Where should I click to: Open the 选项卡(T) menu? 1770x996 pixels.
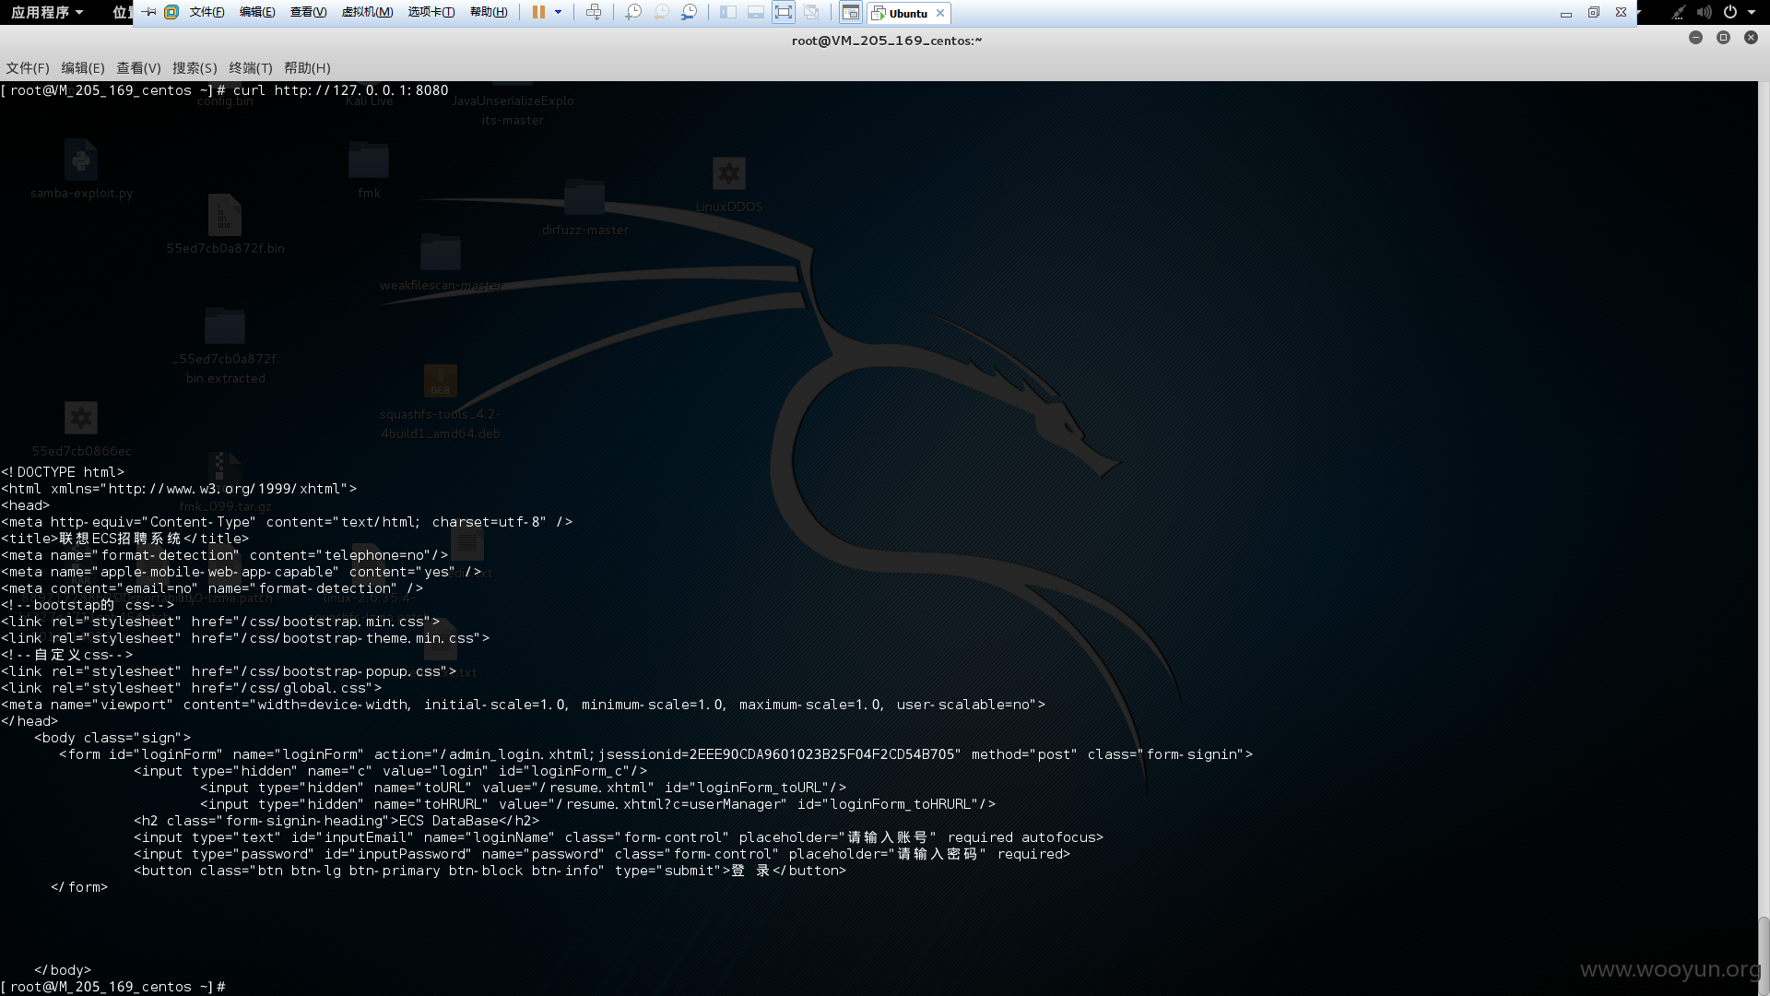(x=431, y=12)
